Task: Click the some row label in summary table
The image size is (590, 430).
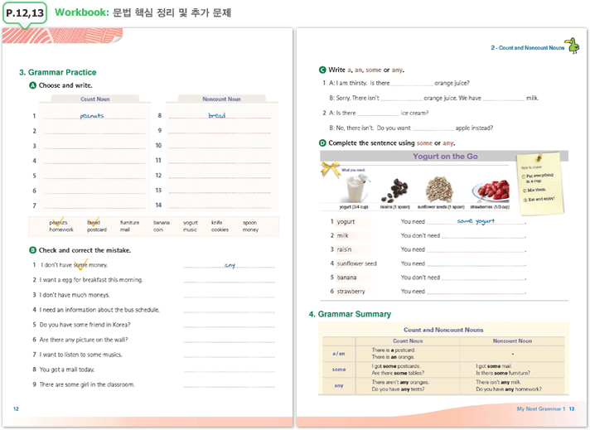Action: click(339, 370)
